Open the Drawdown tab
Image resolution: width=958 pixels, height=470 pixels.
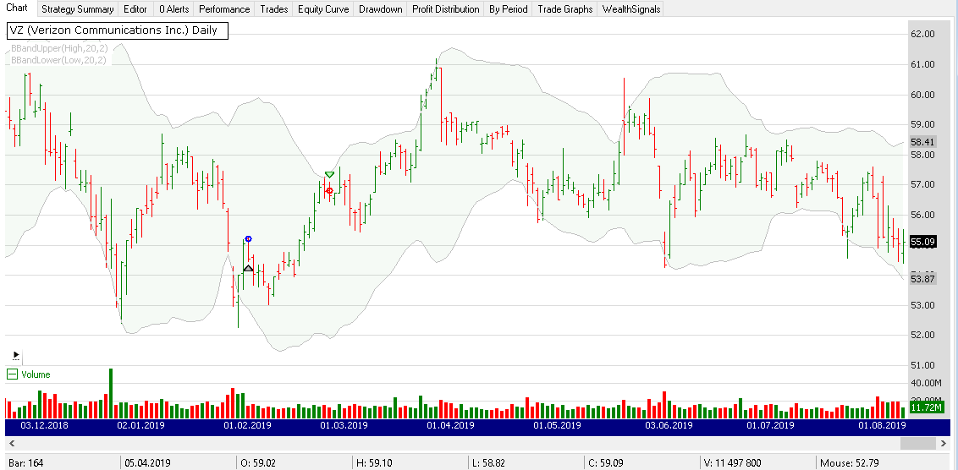point(380,9)
